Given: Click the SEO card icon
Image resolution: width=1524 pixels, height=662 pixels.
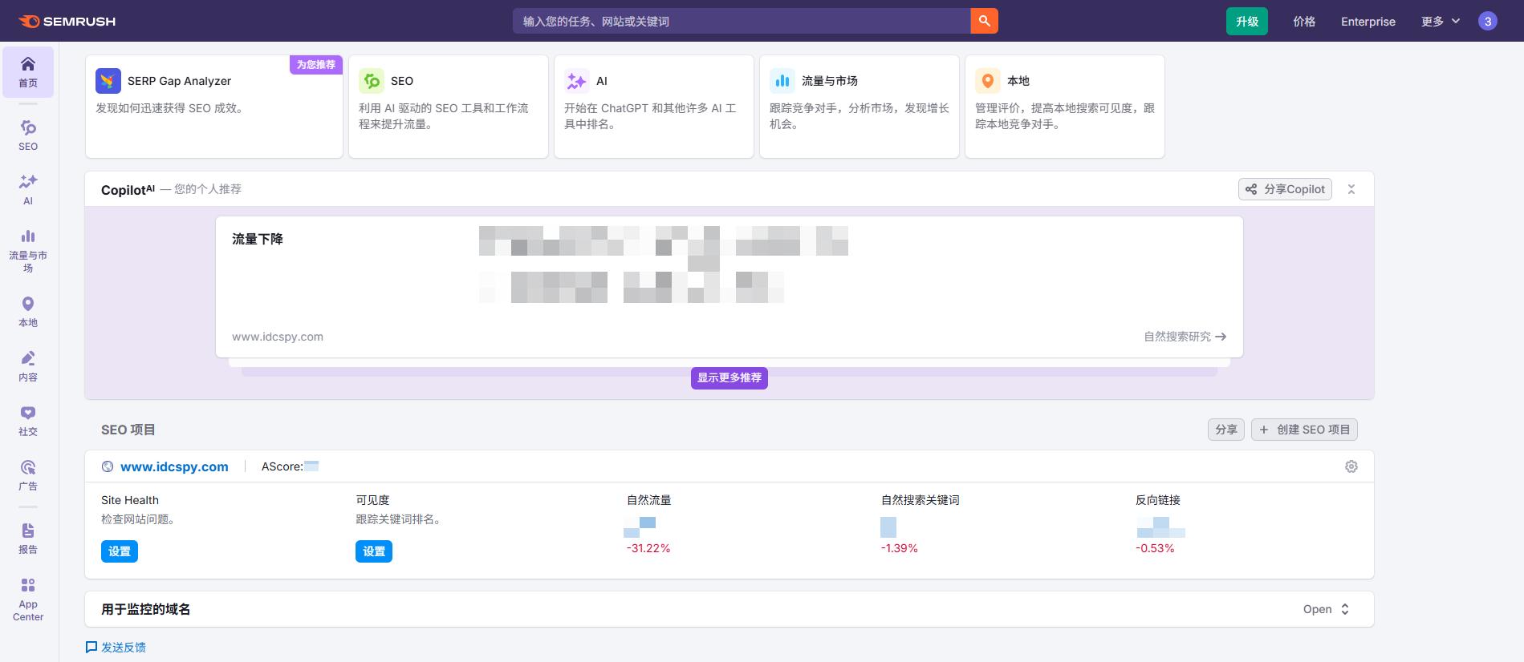Looking at the screenshot, I should pos(372,81).
